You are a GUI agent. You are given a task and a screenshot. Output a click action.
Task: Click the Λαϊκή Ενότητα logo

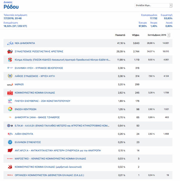coord(10,134)
